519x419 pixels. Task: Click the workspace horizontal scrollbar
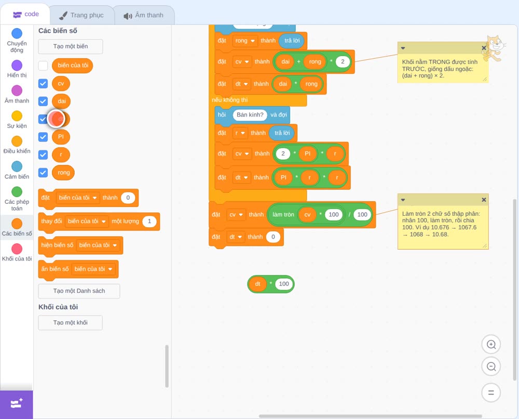coord(370,416)
